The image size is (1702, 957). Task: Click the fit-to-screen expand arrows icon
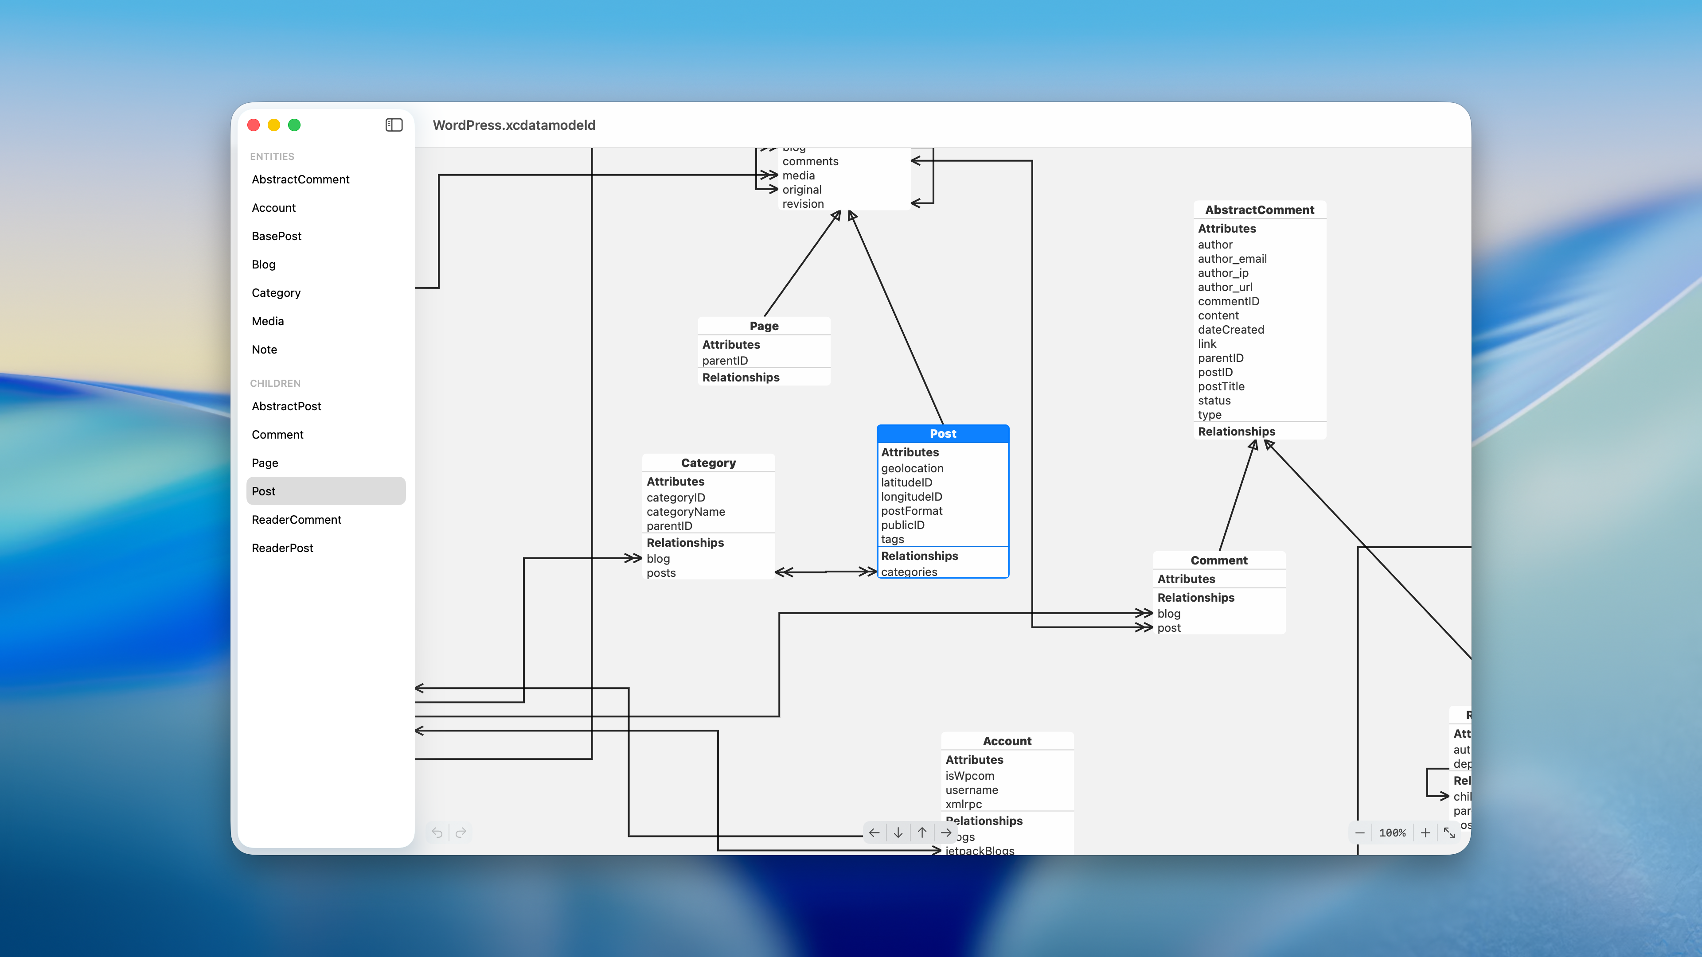coord(1449,833)
